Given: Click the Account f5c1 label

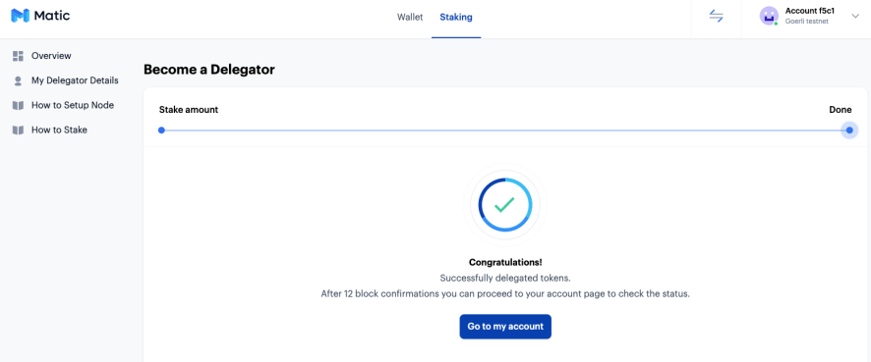Looking at the screenshot, I should pos(810,11).
